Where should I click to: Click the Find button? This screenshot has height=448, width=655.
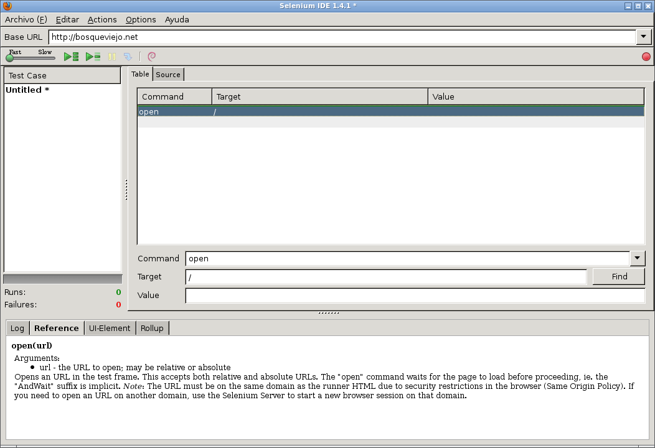pyautogui.click(x=619, y=276)
